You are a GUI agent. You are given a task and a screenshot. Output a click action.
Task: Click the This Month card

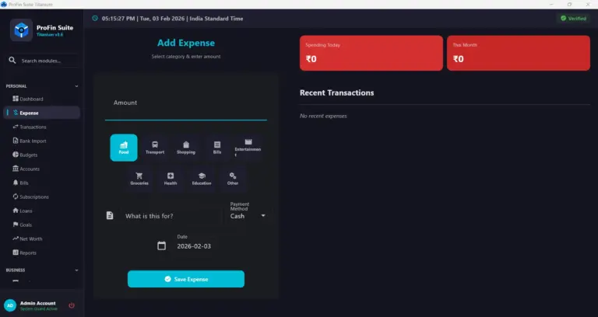click(x=519, y=53)
